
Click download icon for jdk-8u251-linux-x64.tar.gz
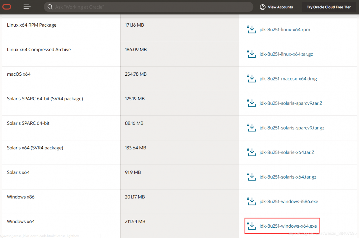pos(251,54)
